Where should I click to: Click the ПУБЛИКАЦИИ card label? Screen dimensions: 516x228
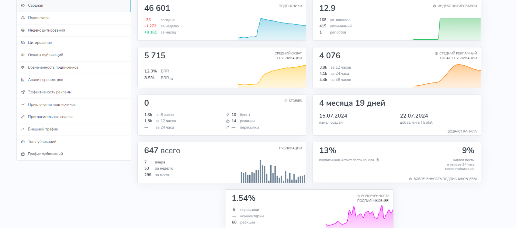(x=290, y=148)
